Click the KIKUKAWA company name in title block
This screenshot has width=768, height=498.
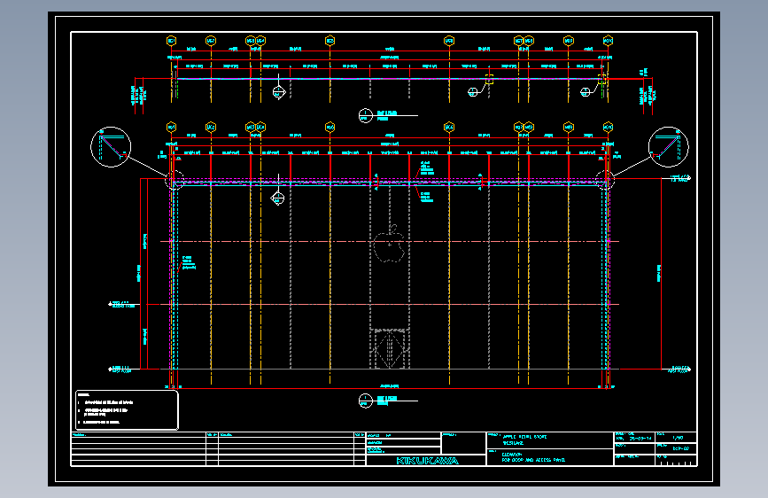(x=427, y=461)
